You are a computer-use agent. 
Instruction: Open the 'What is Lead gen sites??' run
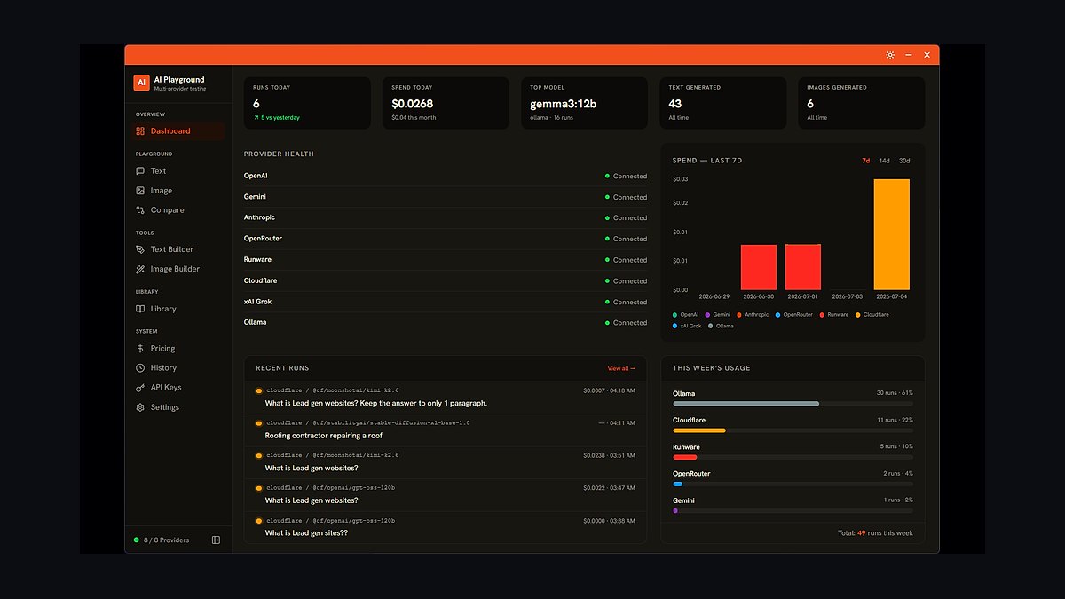point(446,527)
